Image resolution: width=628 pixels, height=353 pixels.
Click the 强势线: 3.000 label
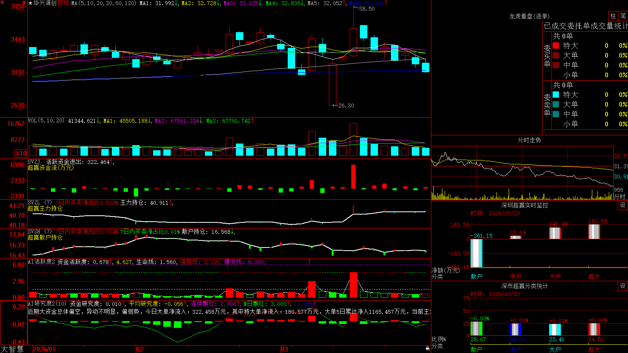[200, 262]
